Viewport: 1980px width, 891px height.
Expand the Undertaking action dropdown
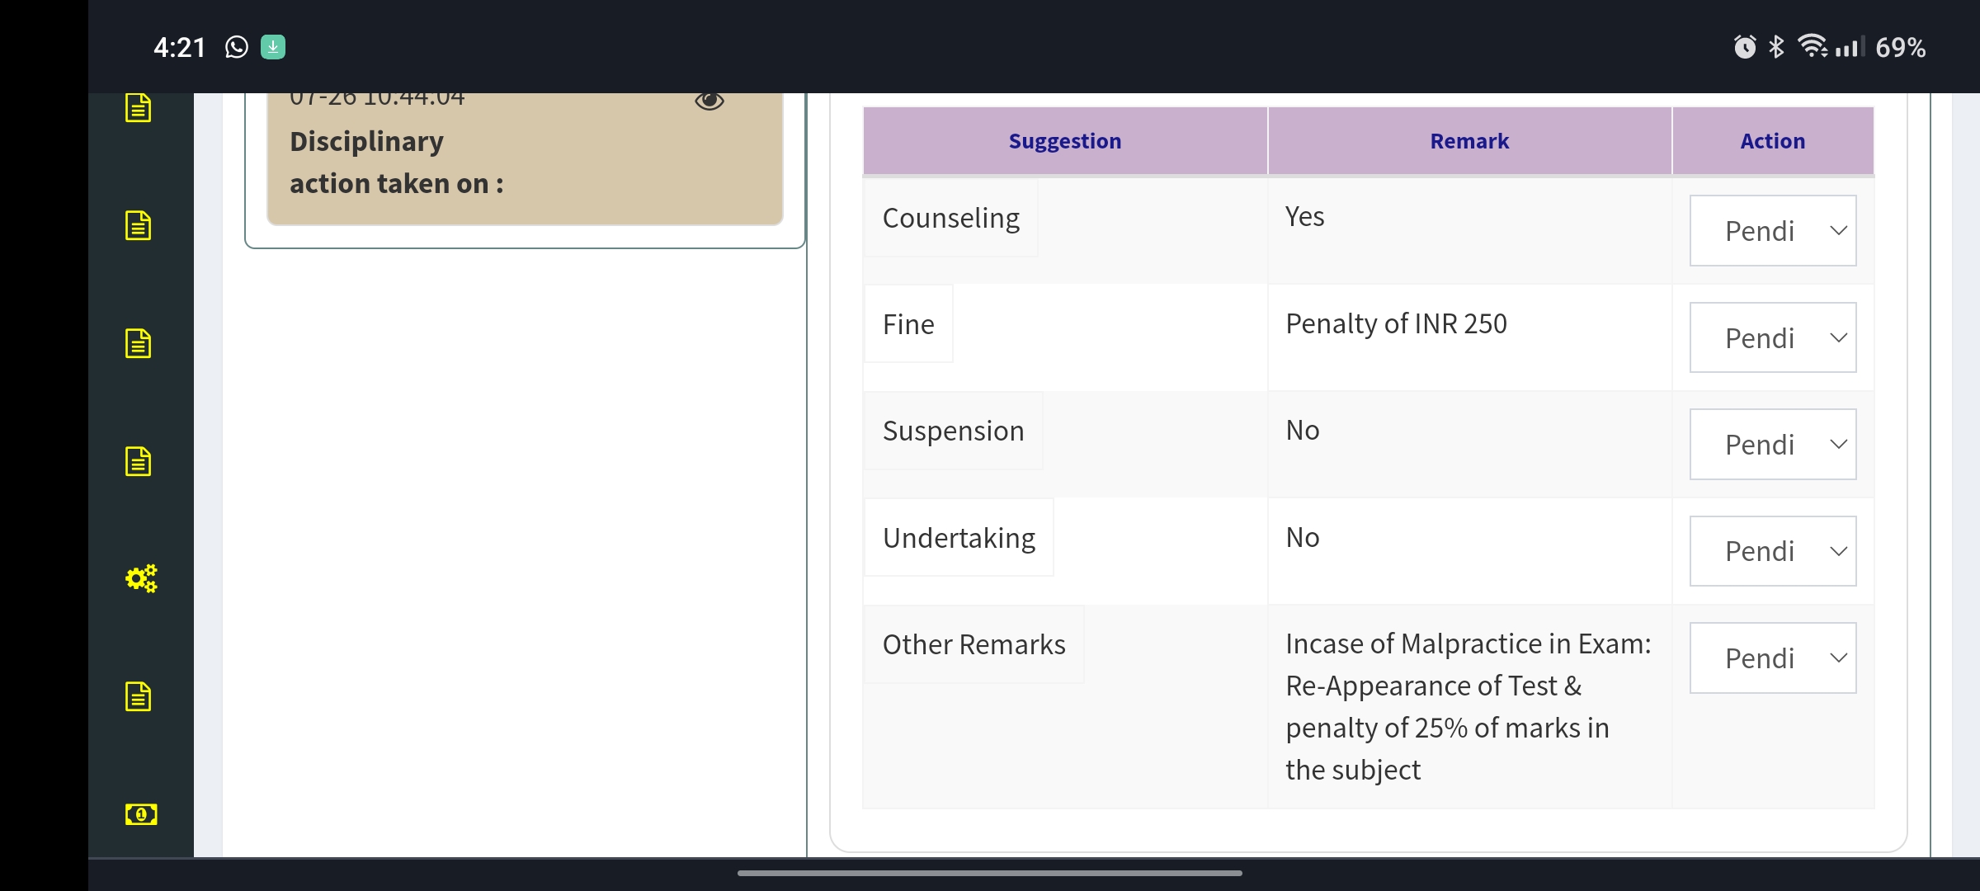[x=1772, y=551]
